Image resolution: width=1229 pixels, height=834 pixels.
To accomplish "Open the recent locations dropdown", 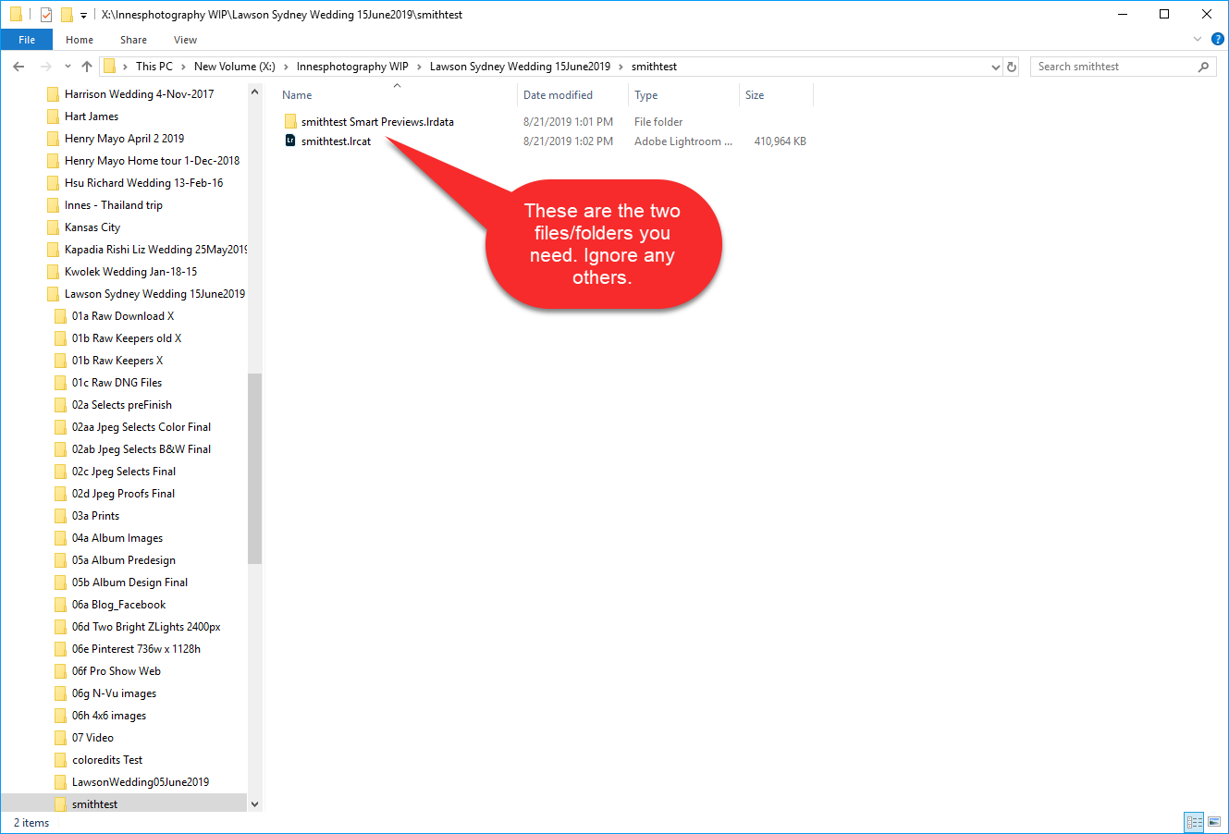I will pyautogui.click(x=68, y=67).
